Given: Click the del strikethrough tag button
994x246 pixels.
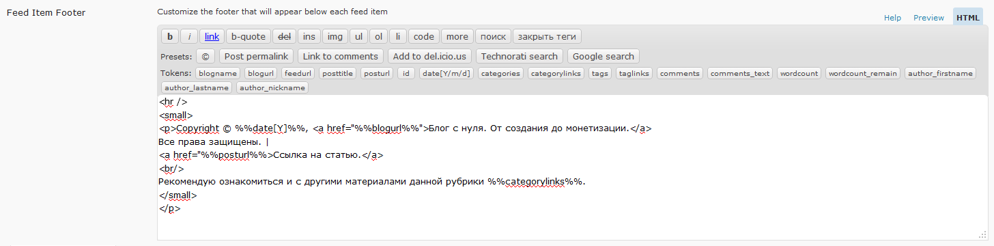Looking at the screenshot, I should point(284,37).
